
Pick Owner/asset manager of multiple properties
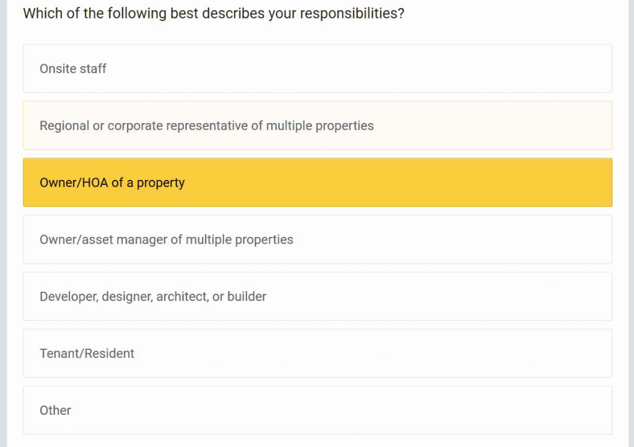(318, 239)
